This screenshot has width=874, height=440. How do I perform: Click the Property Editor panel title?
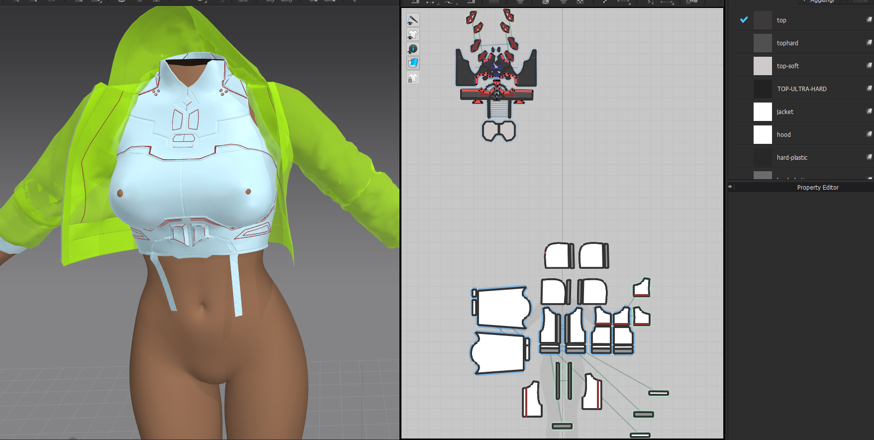coord(818,188)
